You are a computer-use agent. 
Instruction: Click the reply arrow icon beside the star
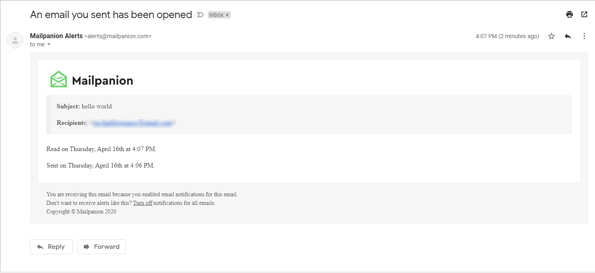pos(568,36)
